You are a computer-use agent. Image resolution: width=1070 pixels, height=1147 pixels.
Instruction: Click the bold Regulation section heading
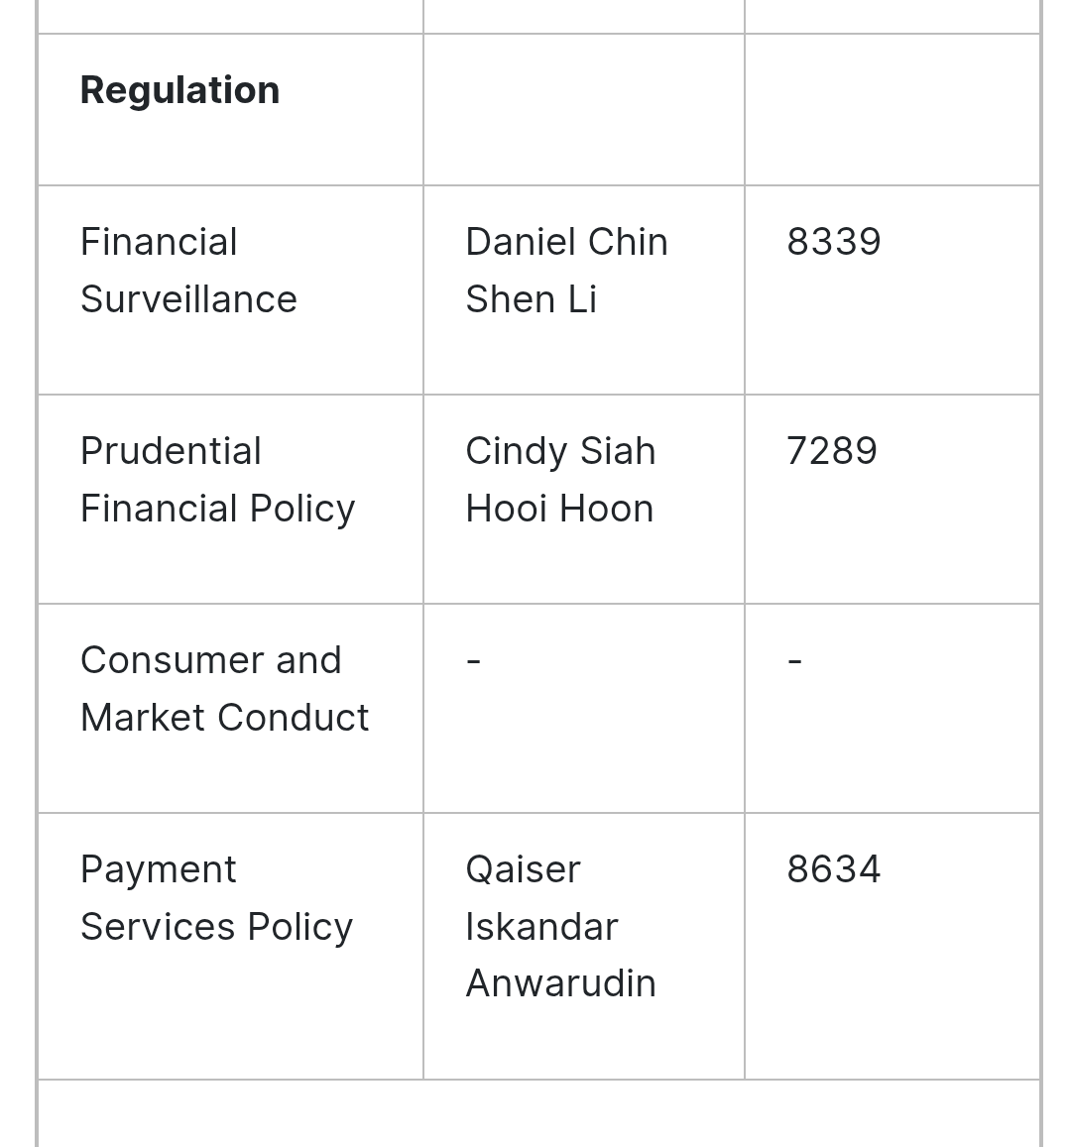point(180,90)
